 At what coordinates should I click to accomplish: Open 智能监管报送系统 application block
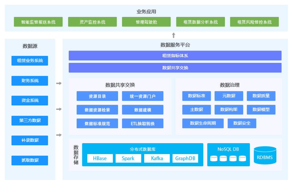coord(38,22)
